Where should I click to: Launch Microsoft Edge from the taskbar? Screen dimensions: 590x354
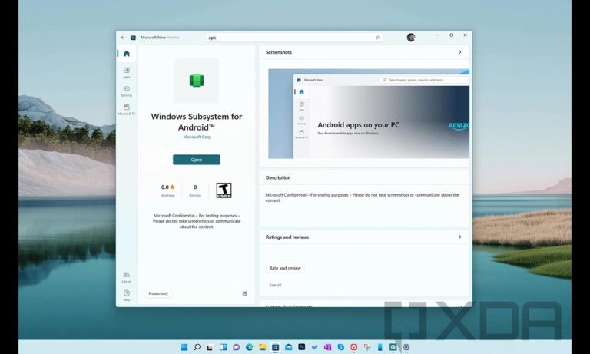point(250,347)
